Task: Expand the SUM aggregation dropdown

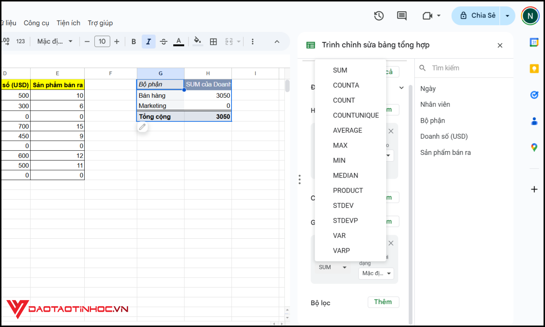Action: pos(332,267)
